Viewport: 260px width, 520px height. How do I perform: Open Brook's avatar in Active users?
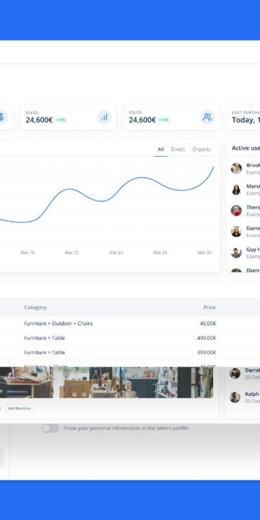[236, 168]
